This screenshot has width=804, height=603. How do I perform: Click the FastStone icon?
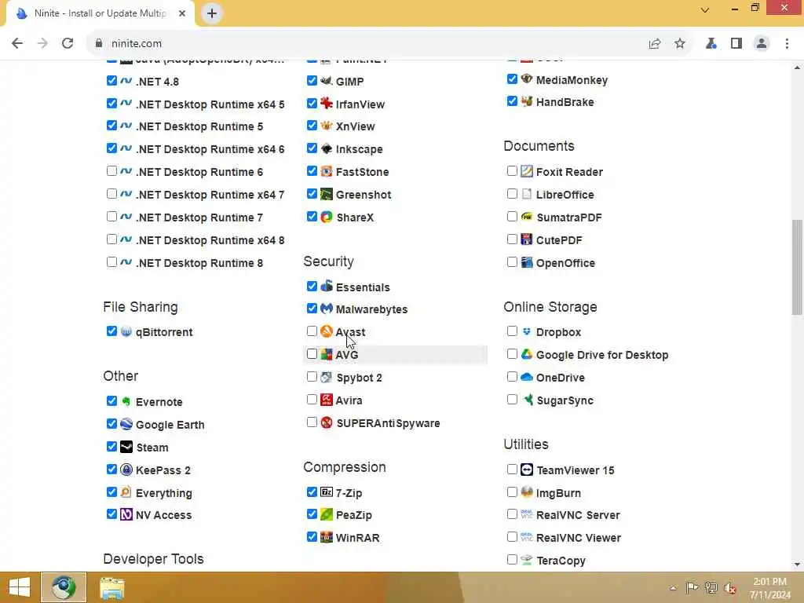point(327,171)
